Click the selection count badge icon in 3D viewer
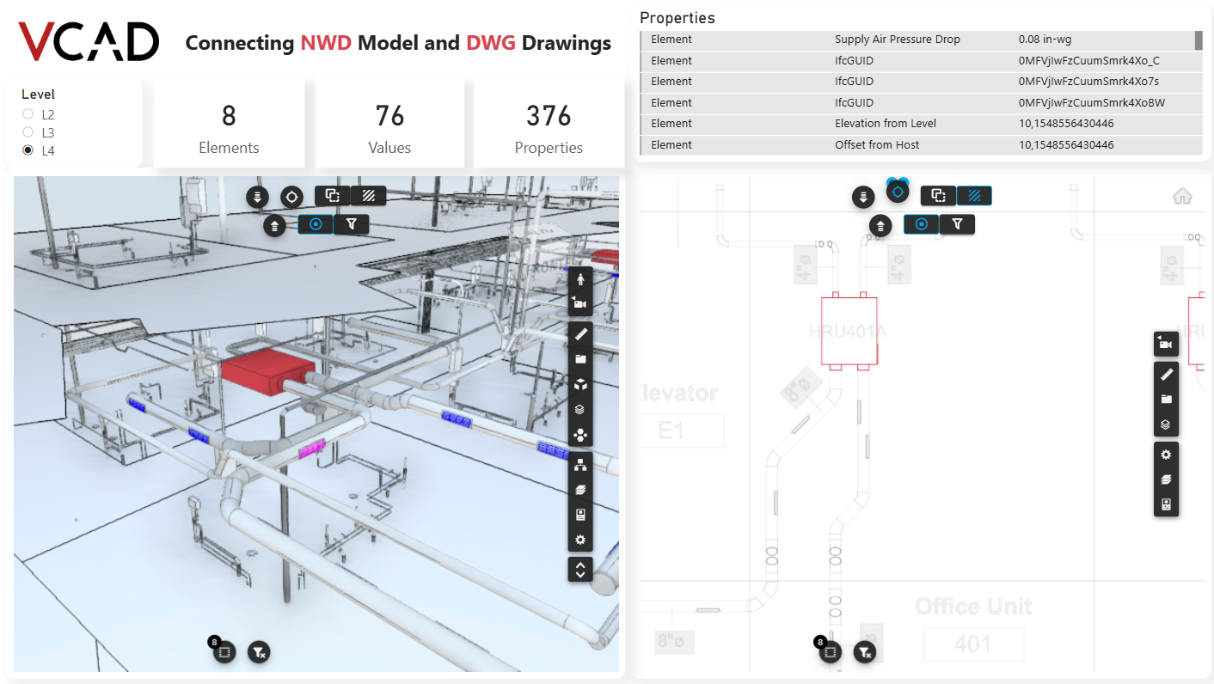 pos(224,652)
